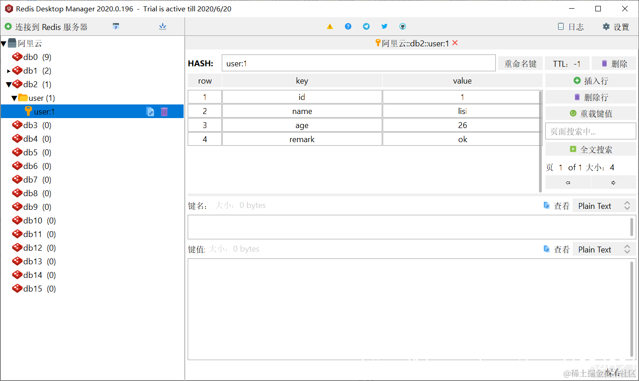Open the Telegram icon link
This screenshot has width=639, height=381.
click(366, 27)
